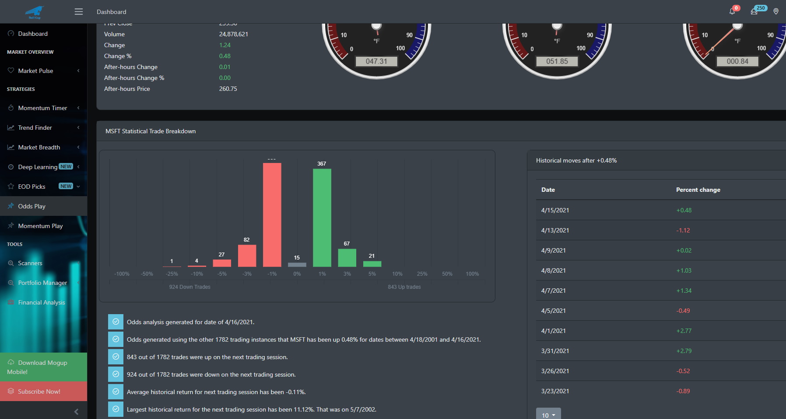Click the Subscribe Now layers icon
Screen dimensions: 786x419
coord(11,391)
